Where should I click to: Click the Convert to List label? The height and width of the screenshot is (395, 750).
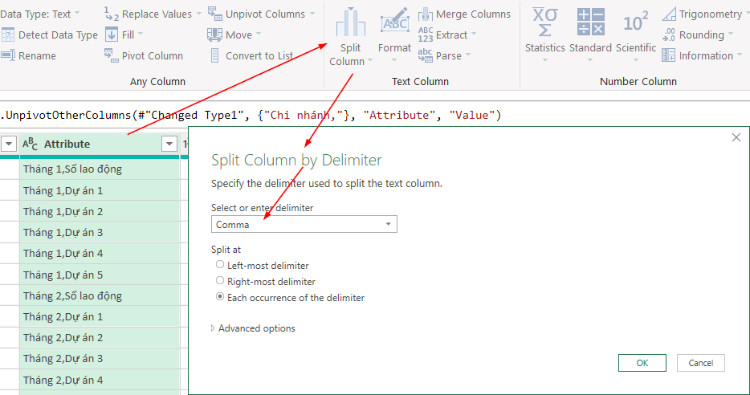[x=259, y=56]
